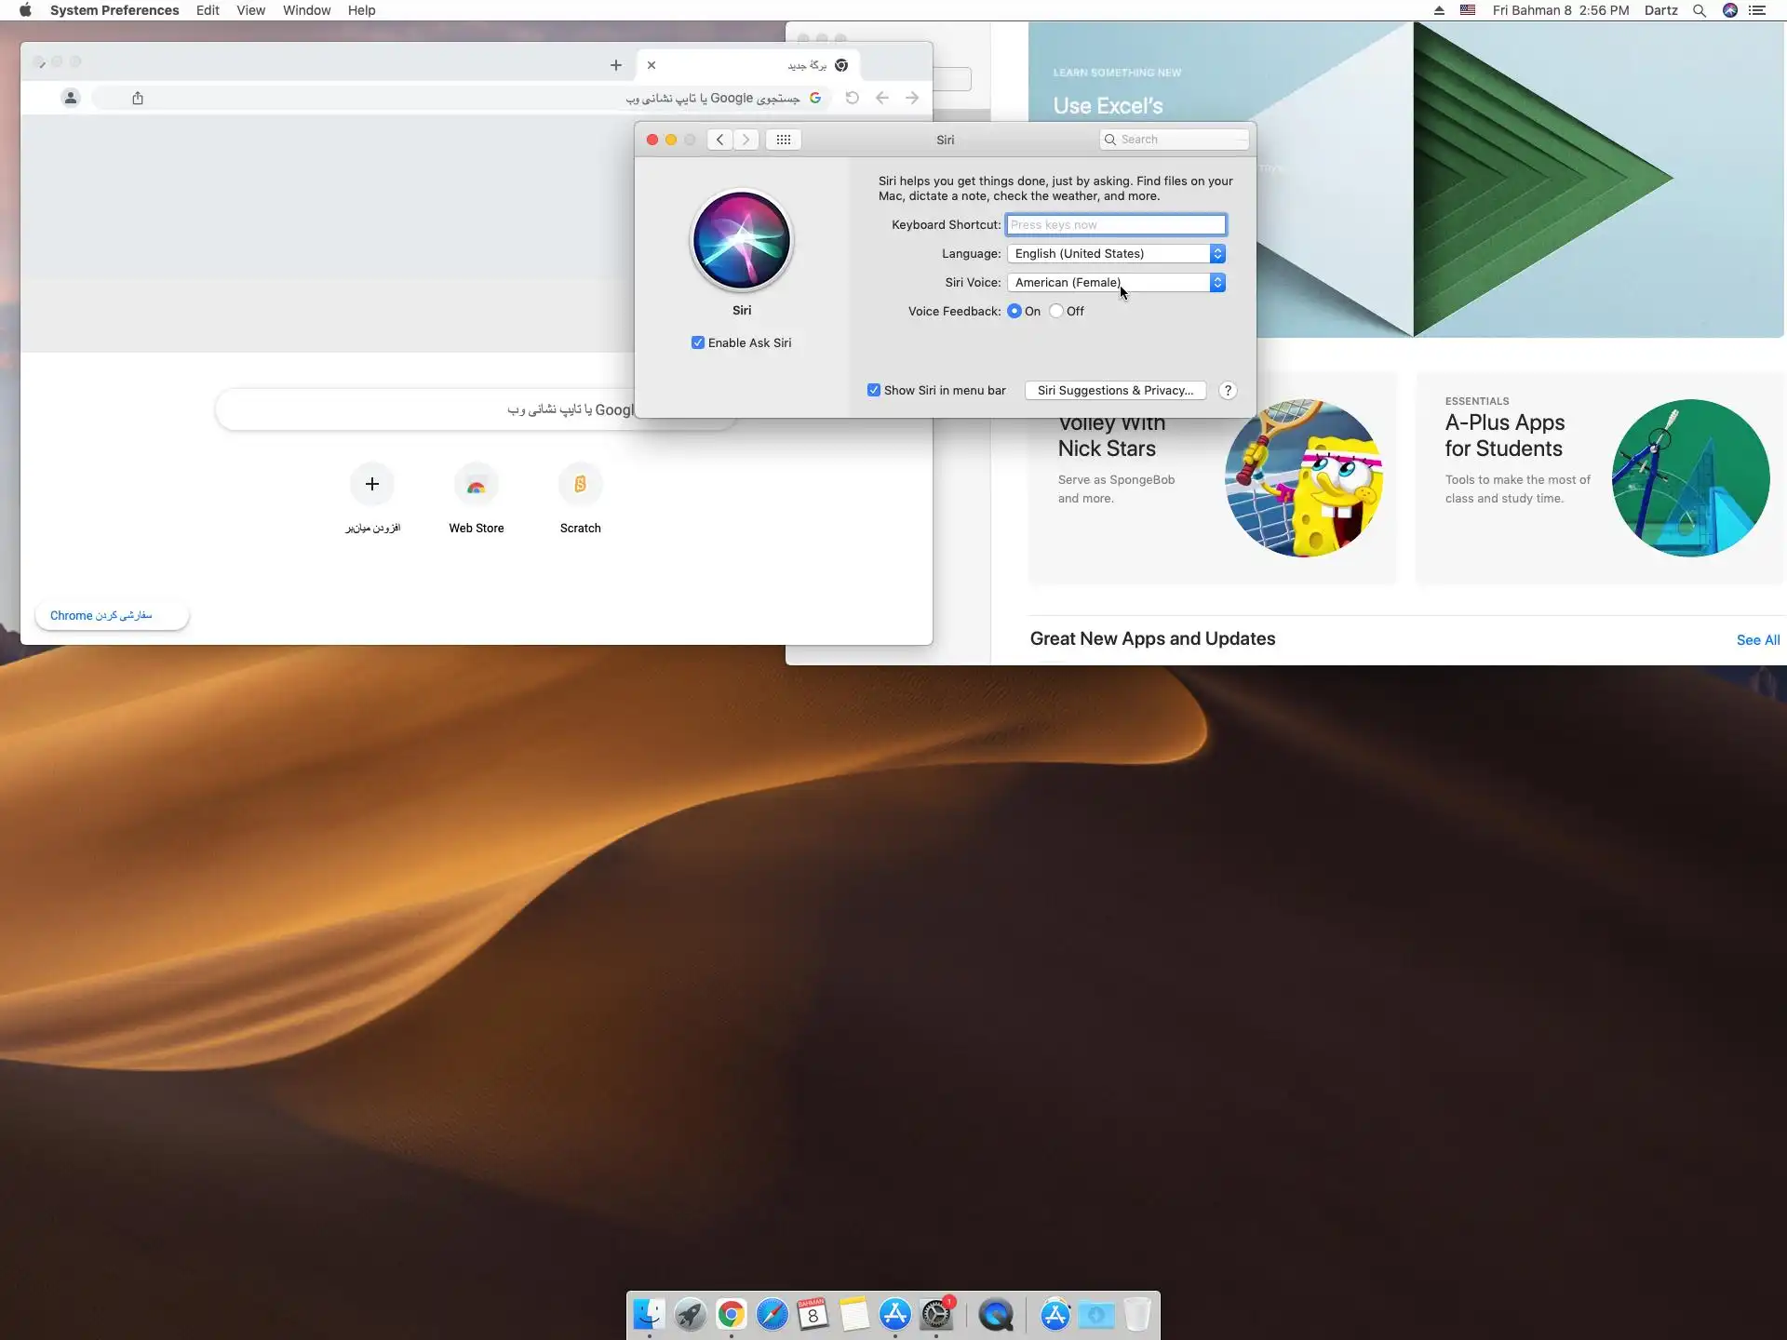
Task: Open Safari from the Dock
Action: coord(772,1315)
